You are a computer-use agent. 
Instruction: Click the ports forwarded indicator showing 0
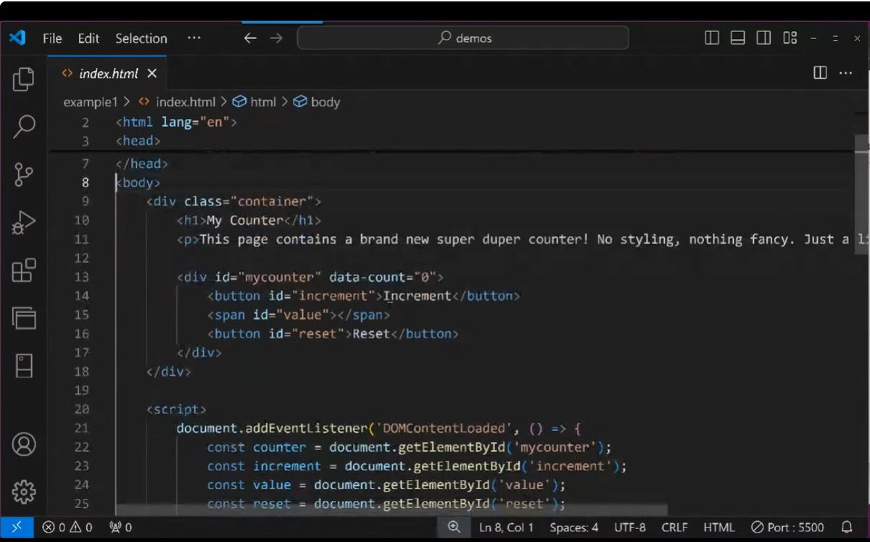point(120,528)
